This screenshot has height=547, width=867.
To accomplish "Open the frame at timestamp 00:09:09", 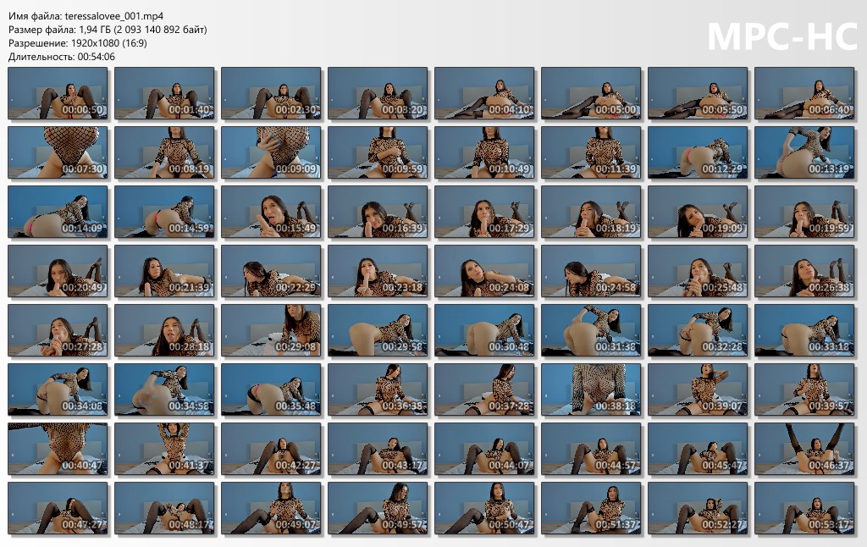I will 271,152.
